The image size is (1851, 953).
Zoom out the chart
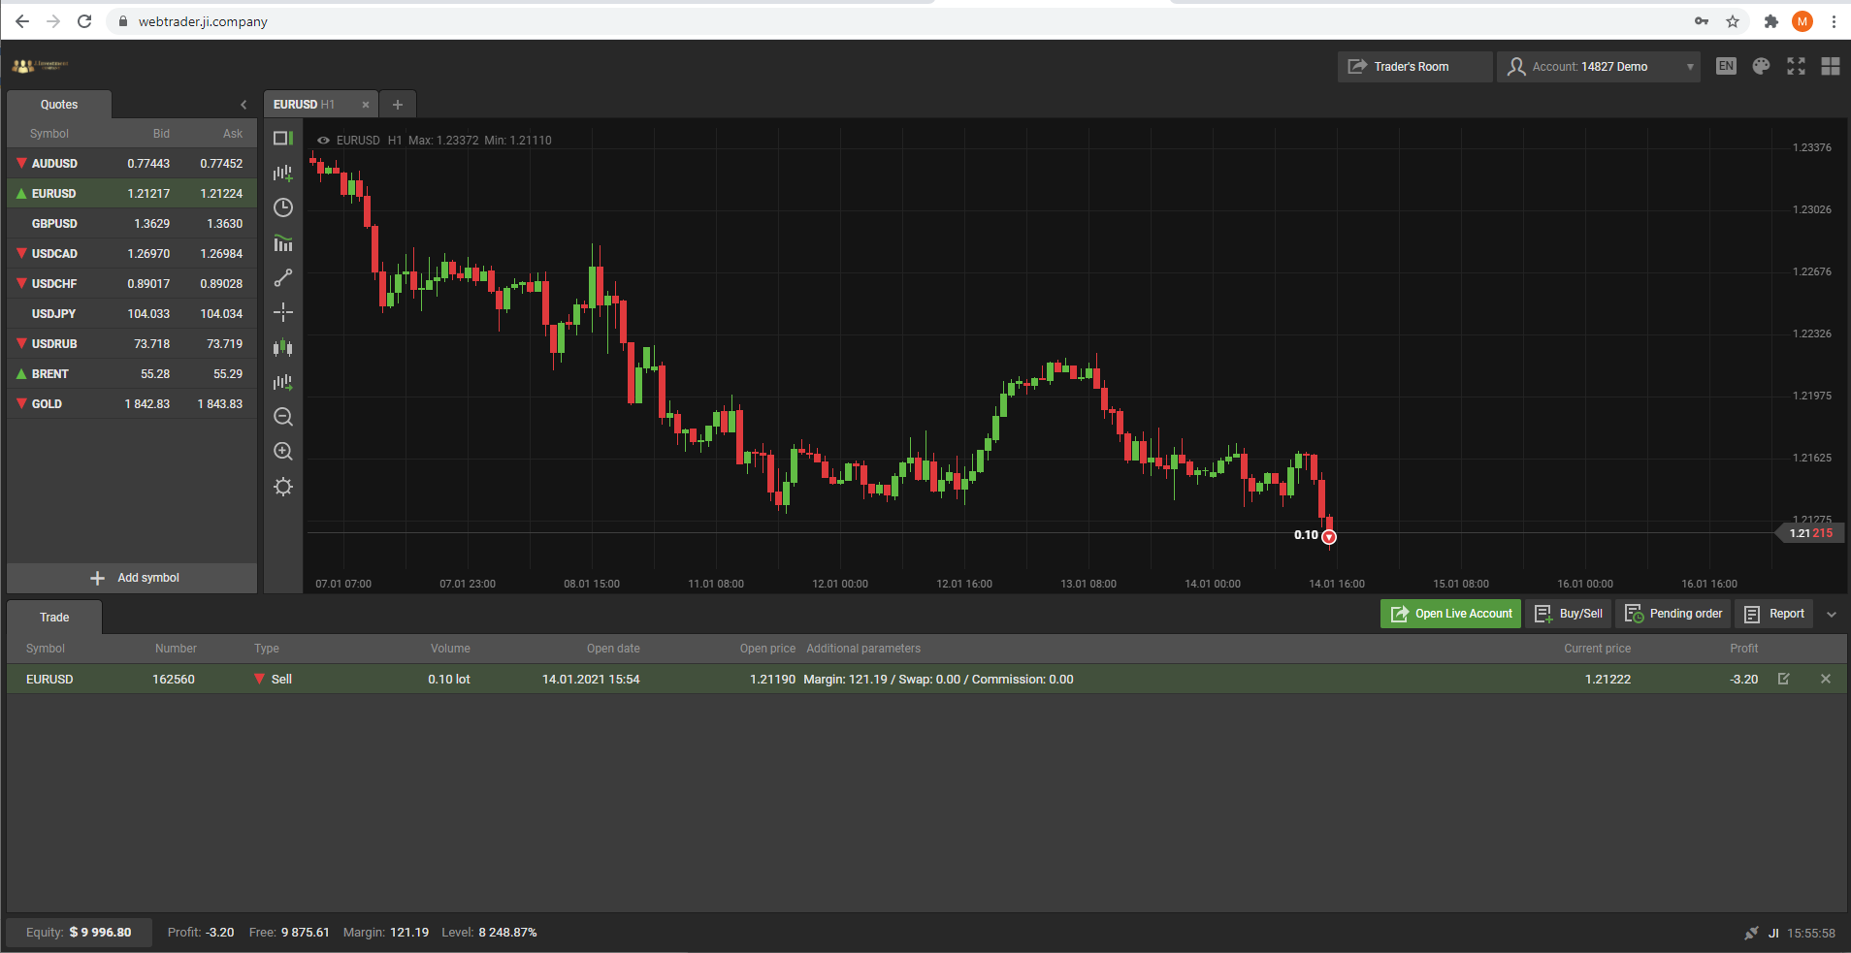click(283, 417)
